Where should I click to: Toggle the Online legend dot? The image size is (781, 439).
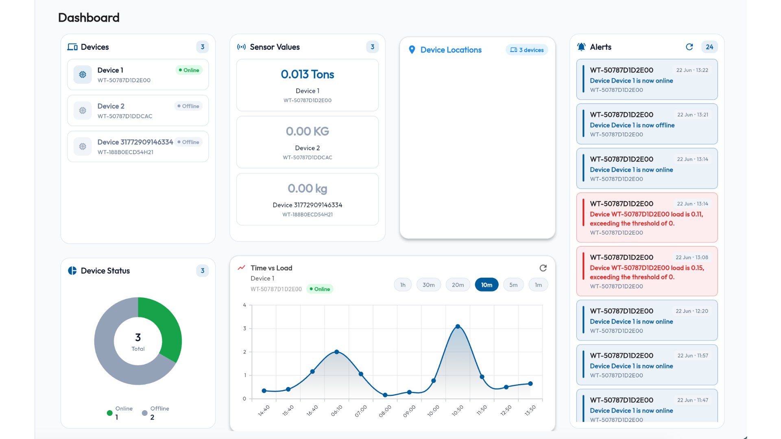(x=109, y=413)
